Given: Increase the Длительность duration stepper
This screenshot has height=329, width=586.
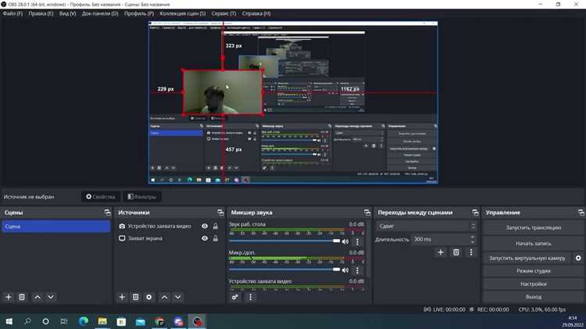Looking at the screenshot, I should 473,237.
